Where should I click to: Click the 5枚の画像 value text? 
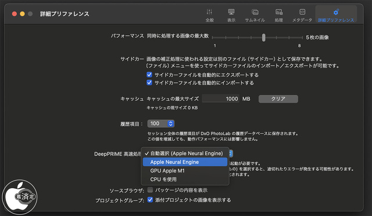pyautogui.click(x=317, y=37)
